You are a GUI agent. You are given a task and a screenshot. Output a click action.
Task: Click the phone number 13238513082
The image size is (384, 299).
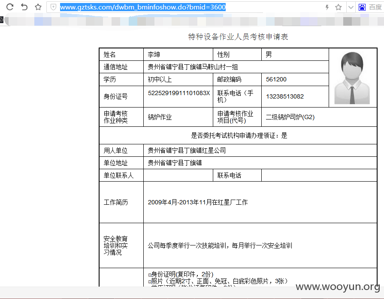(285, 96)
